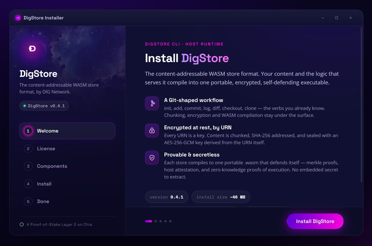Image resolution: width=372 pixels, height=246 pixels.
Task: Click the main panel vertical scrollbar
Action: click(361, 104)
